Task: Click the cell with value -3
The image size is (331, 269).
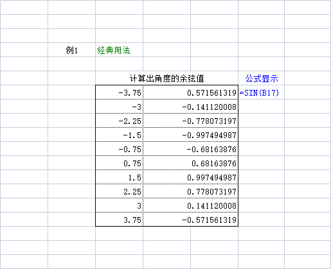Action: [x=120, y=107]
